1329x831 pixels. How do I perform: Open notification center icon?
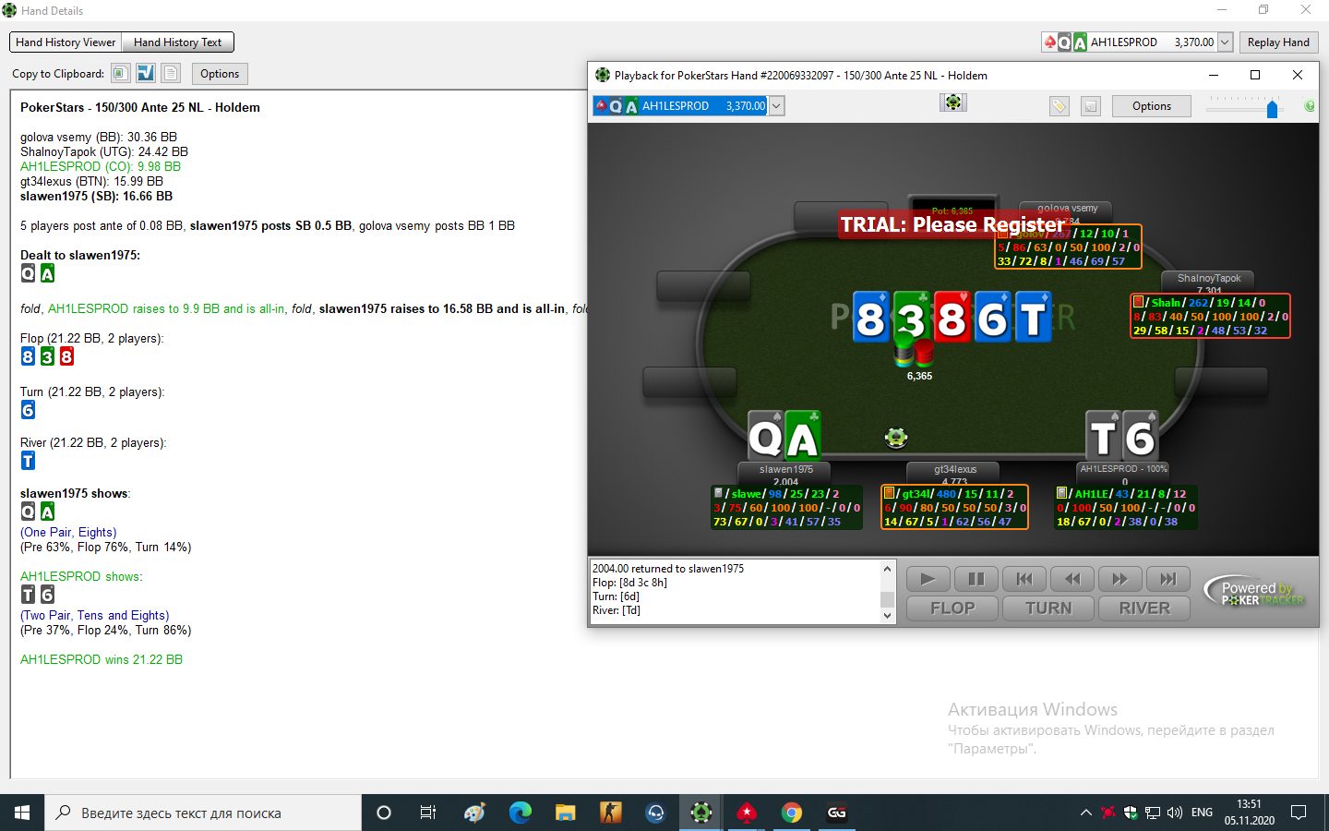pyautogui.click(x=1299, y=813)
